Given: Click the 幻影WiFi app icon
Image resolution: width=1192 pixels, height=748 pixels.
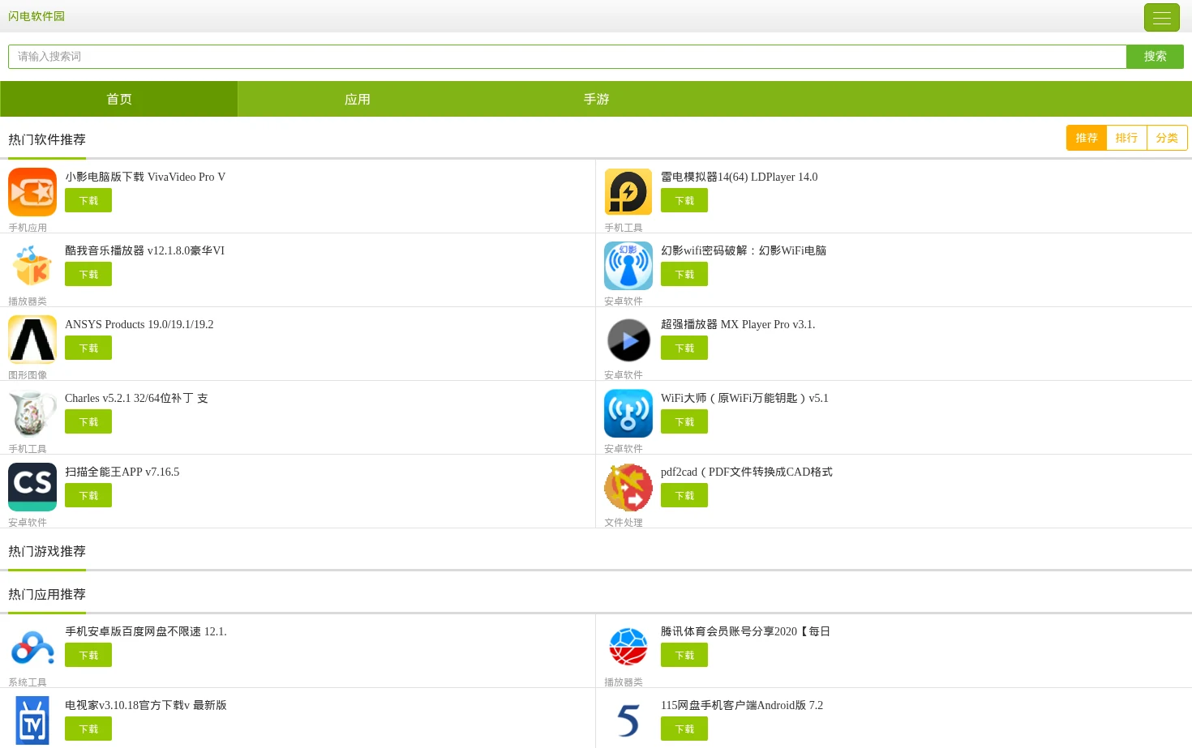Looking at the screenshot, I should (628, 266).
